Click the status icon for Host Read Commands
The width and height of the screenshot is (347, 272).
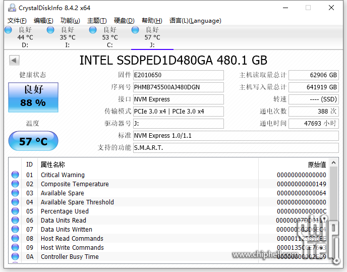(15, 238)
